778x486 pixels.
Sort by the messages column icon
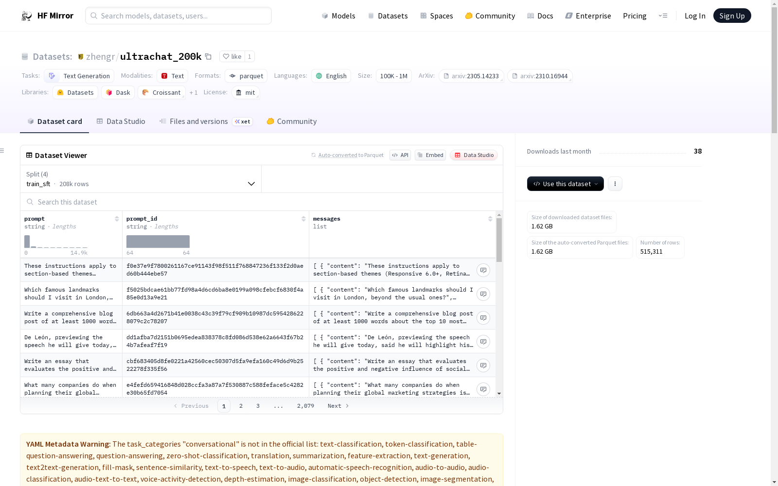[490, 219]
